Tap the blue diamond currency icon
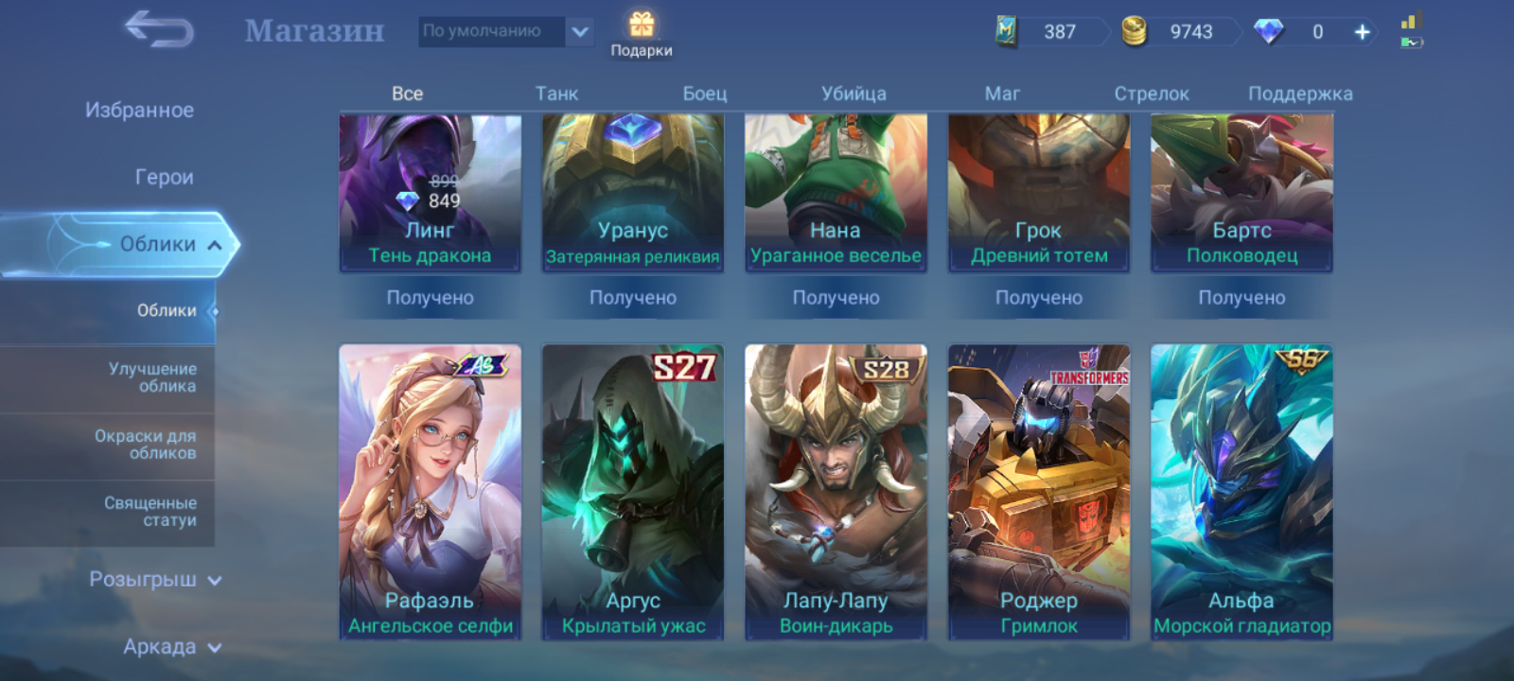The image size is (1514, 681). 1268,31
